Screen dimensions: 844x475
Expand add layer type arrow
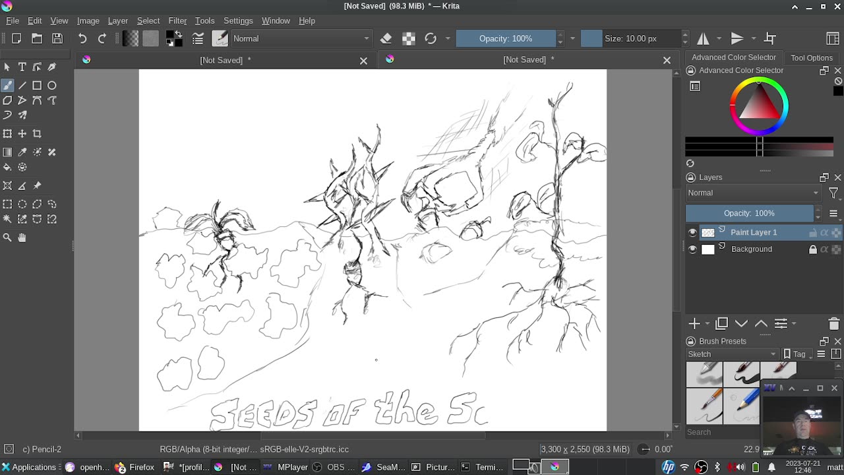[x=707, y=323]
